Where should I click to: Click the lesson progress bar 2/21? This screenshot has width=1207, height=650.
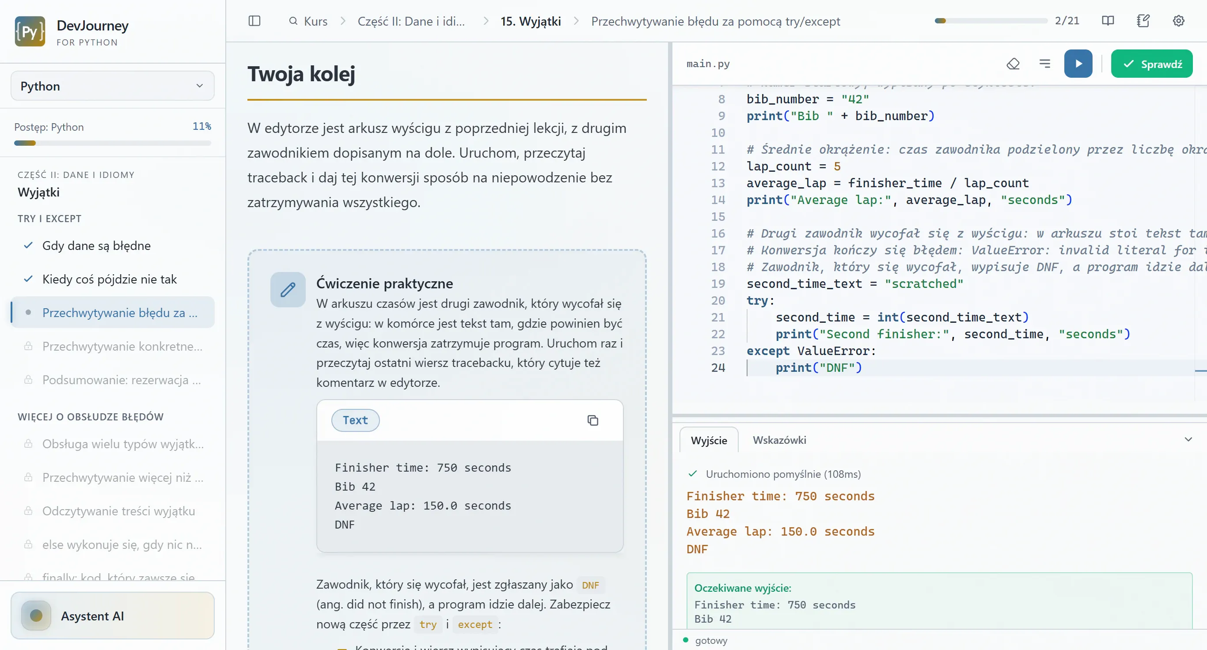click(991, 21)
